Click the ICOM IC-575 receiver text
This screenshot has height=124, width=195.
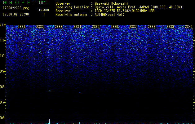pyautogui.click(x=124, y=11)
